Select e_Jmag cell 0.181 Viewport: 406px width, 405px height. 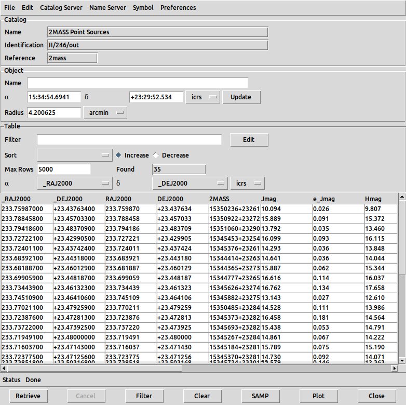tap(339, 317)
